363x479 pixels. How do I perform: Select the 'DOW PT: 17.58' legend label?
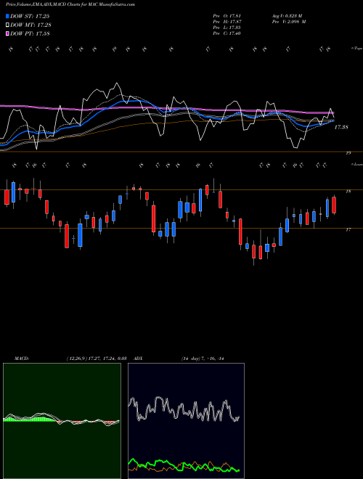[30, 33]
